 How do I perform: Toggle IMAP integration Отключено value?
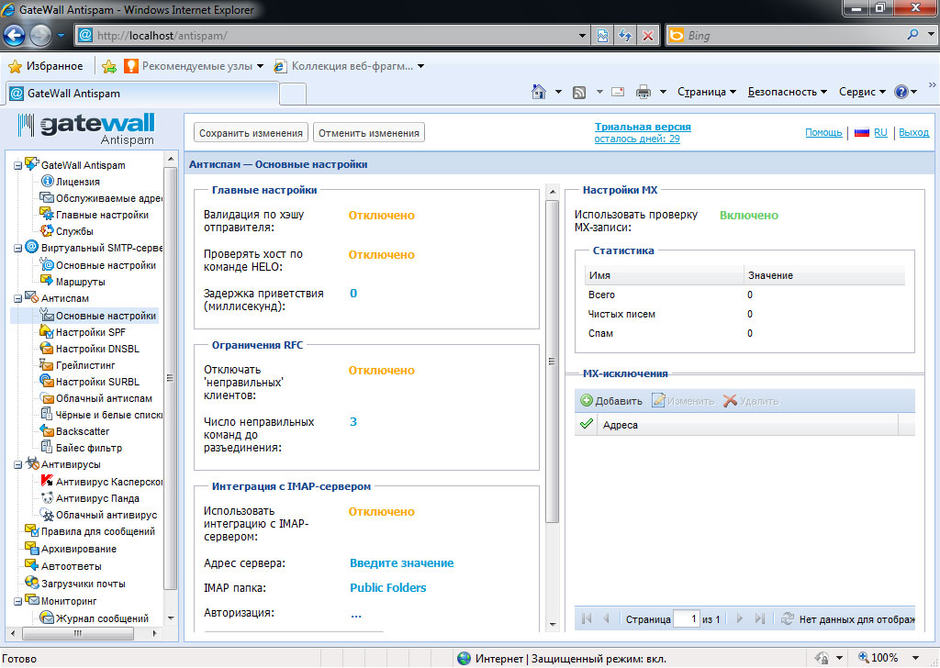381,512
